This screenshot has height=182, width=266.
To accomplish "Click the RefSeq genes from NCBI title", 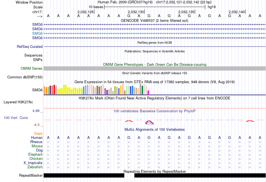I will (x=155, y=43).
